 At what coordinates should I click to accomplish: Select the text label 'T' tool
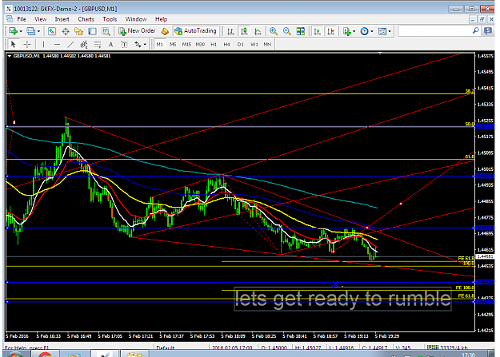coord(124,44)
